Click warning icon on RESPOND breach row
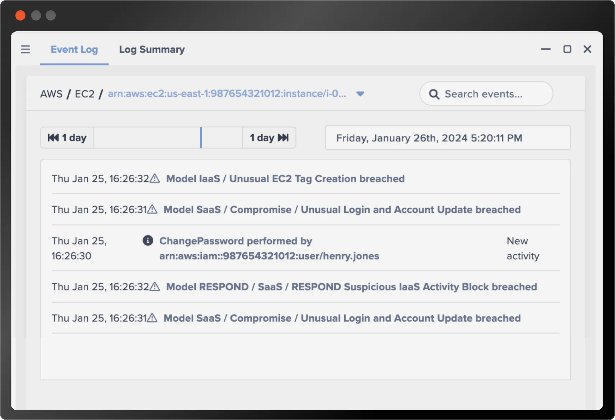Screen dimensions: 615x420 point(155,286)
